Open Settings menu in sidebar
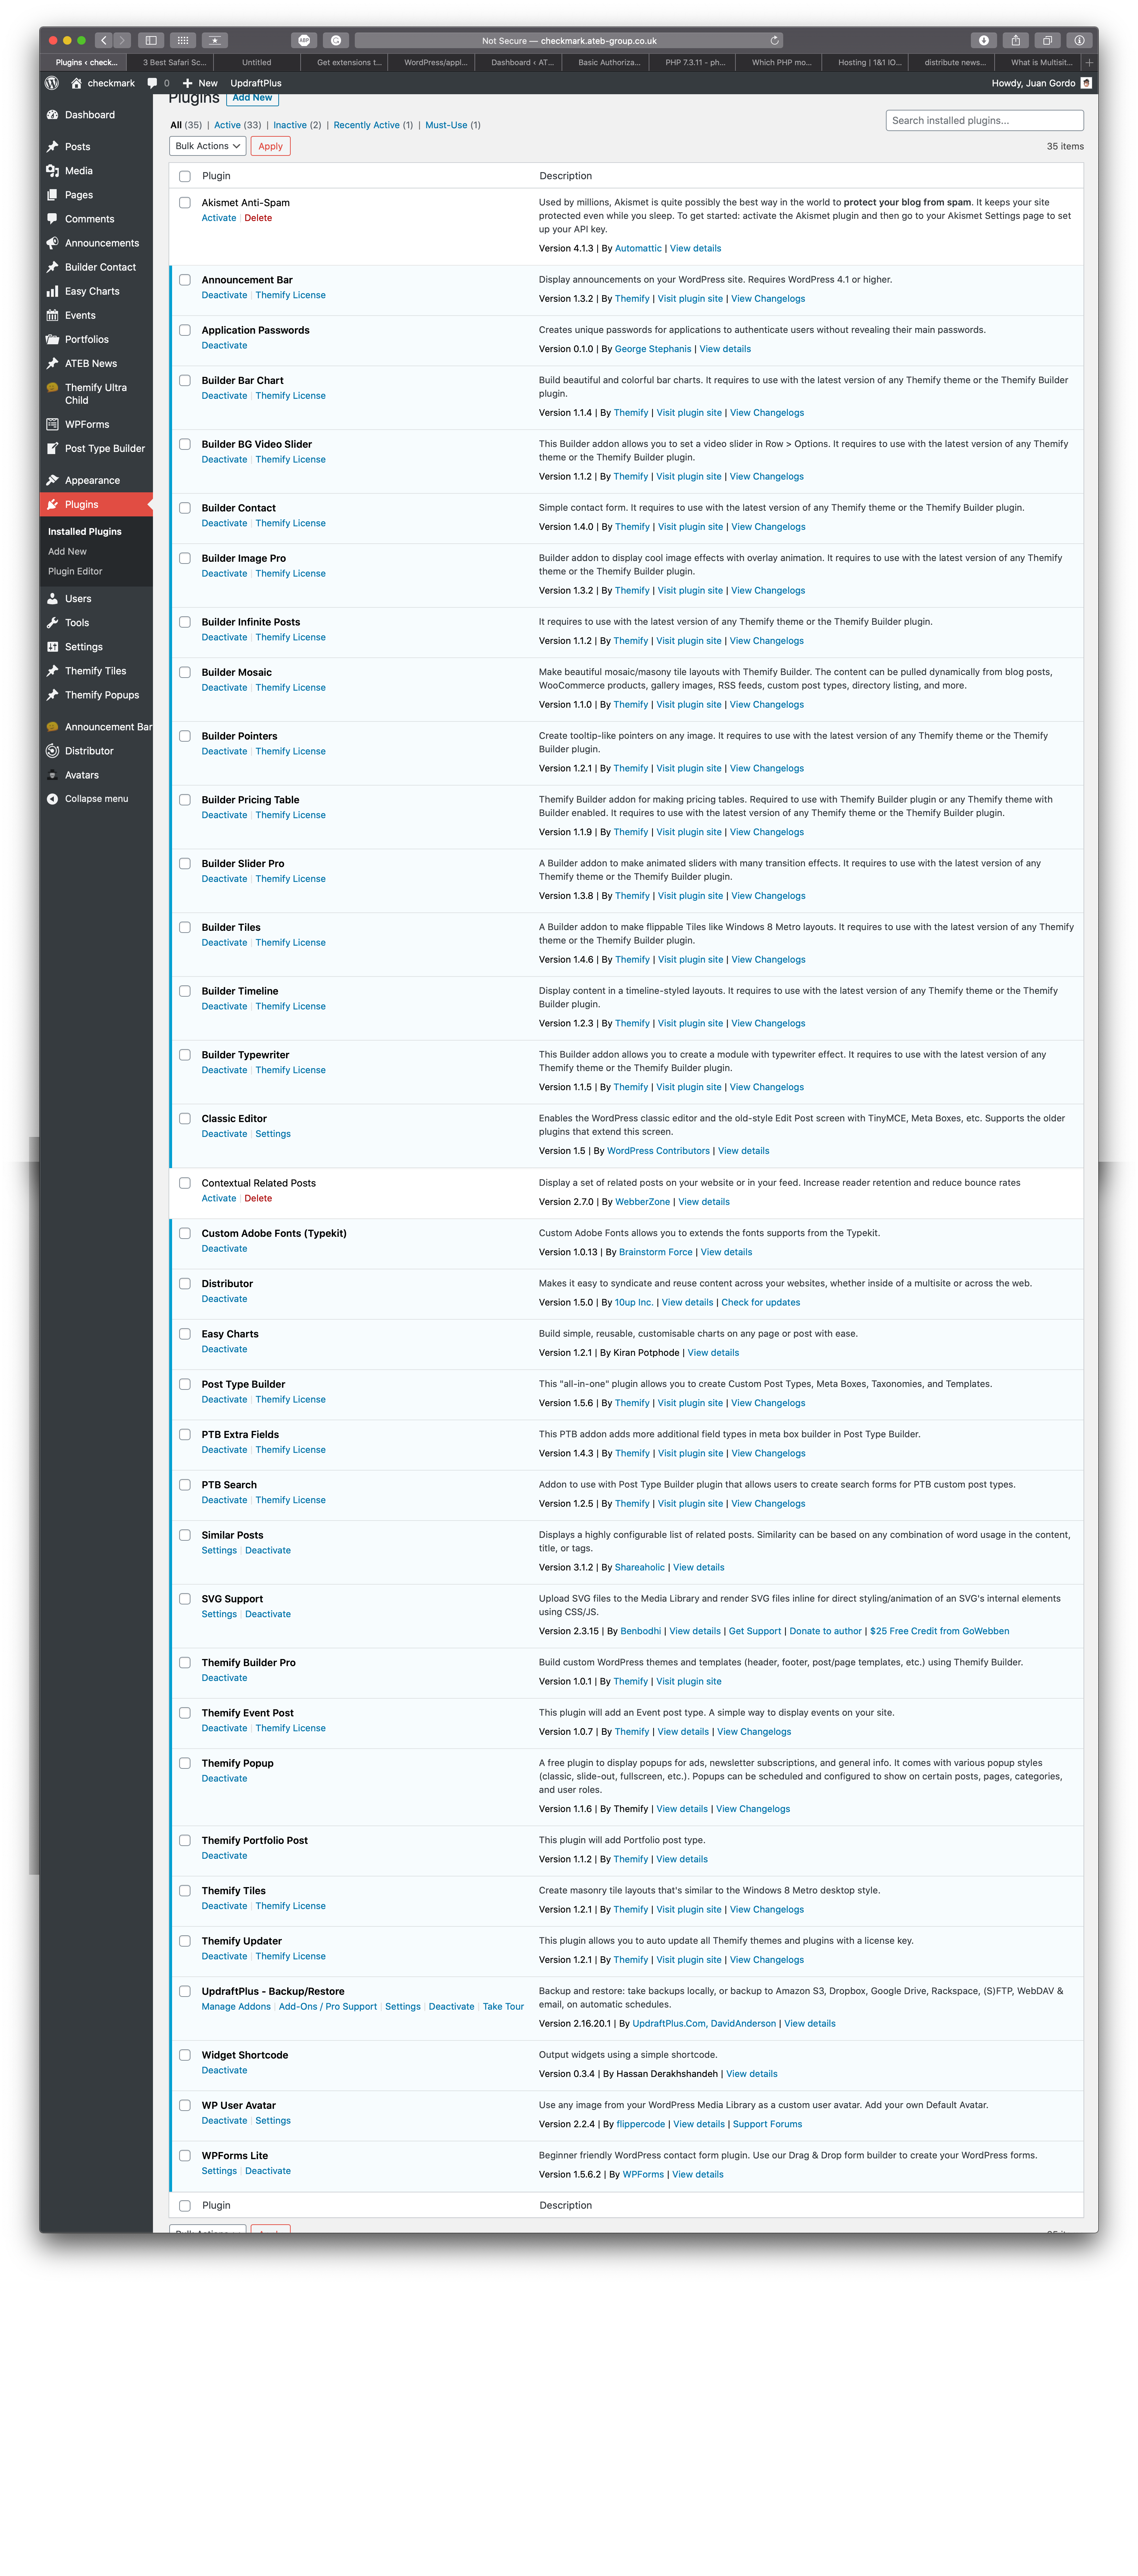The width and height of the screenshot is (1138, 2576). click(x=83, y=647)
